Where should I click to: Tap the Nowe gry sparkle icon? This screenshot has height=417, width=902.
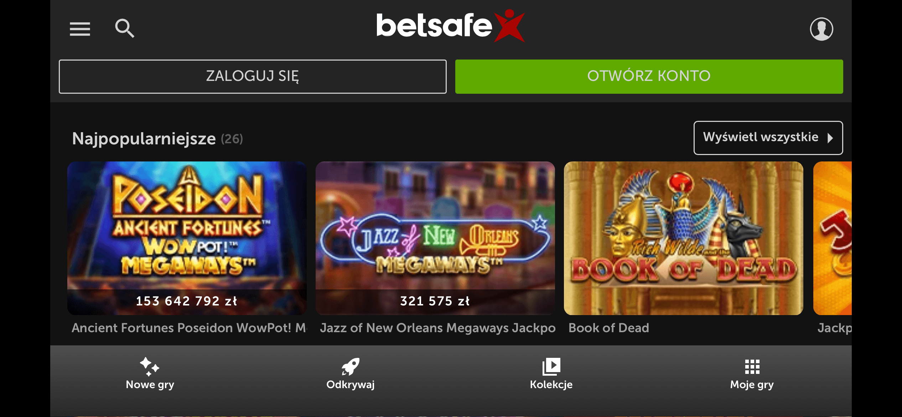tap(149, 366)
